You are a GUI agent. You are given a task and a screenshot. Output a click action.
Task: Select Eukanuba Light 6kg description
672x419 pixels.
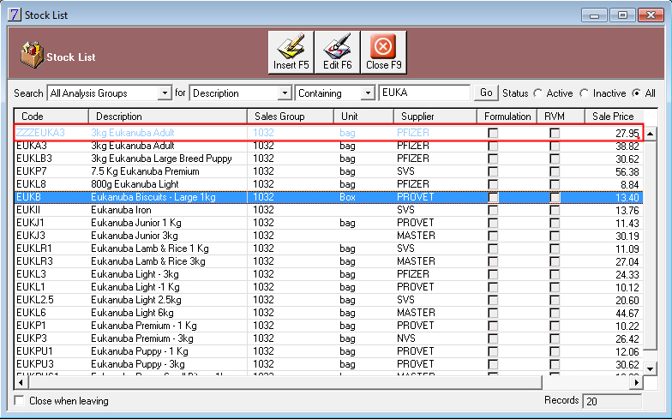coord(132,313)
